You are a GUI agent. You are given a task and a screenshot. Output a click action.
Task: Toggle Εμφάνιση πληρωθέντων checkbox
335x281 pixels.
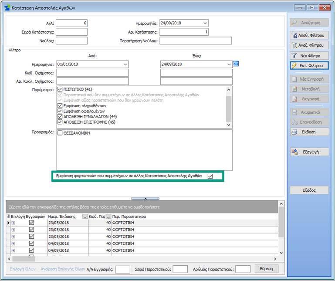pos(60,105)
